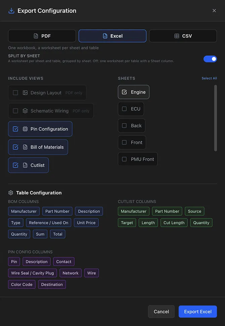
Task: Select the PDF export format tab
Action: 42,36
